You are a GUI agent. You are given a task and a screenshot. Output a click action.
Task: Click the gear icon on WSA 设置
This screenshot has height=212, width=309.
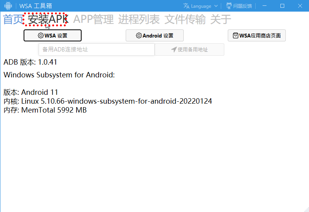(41, 36)
